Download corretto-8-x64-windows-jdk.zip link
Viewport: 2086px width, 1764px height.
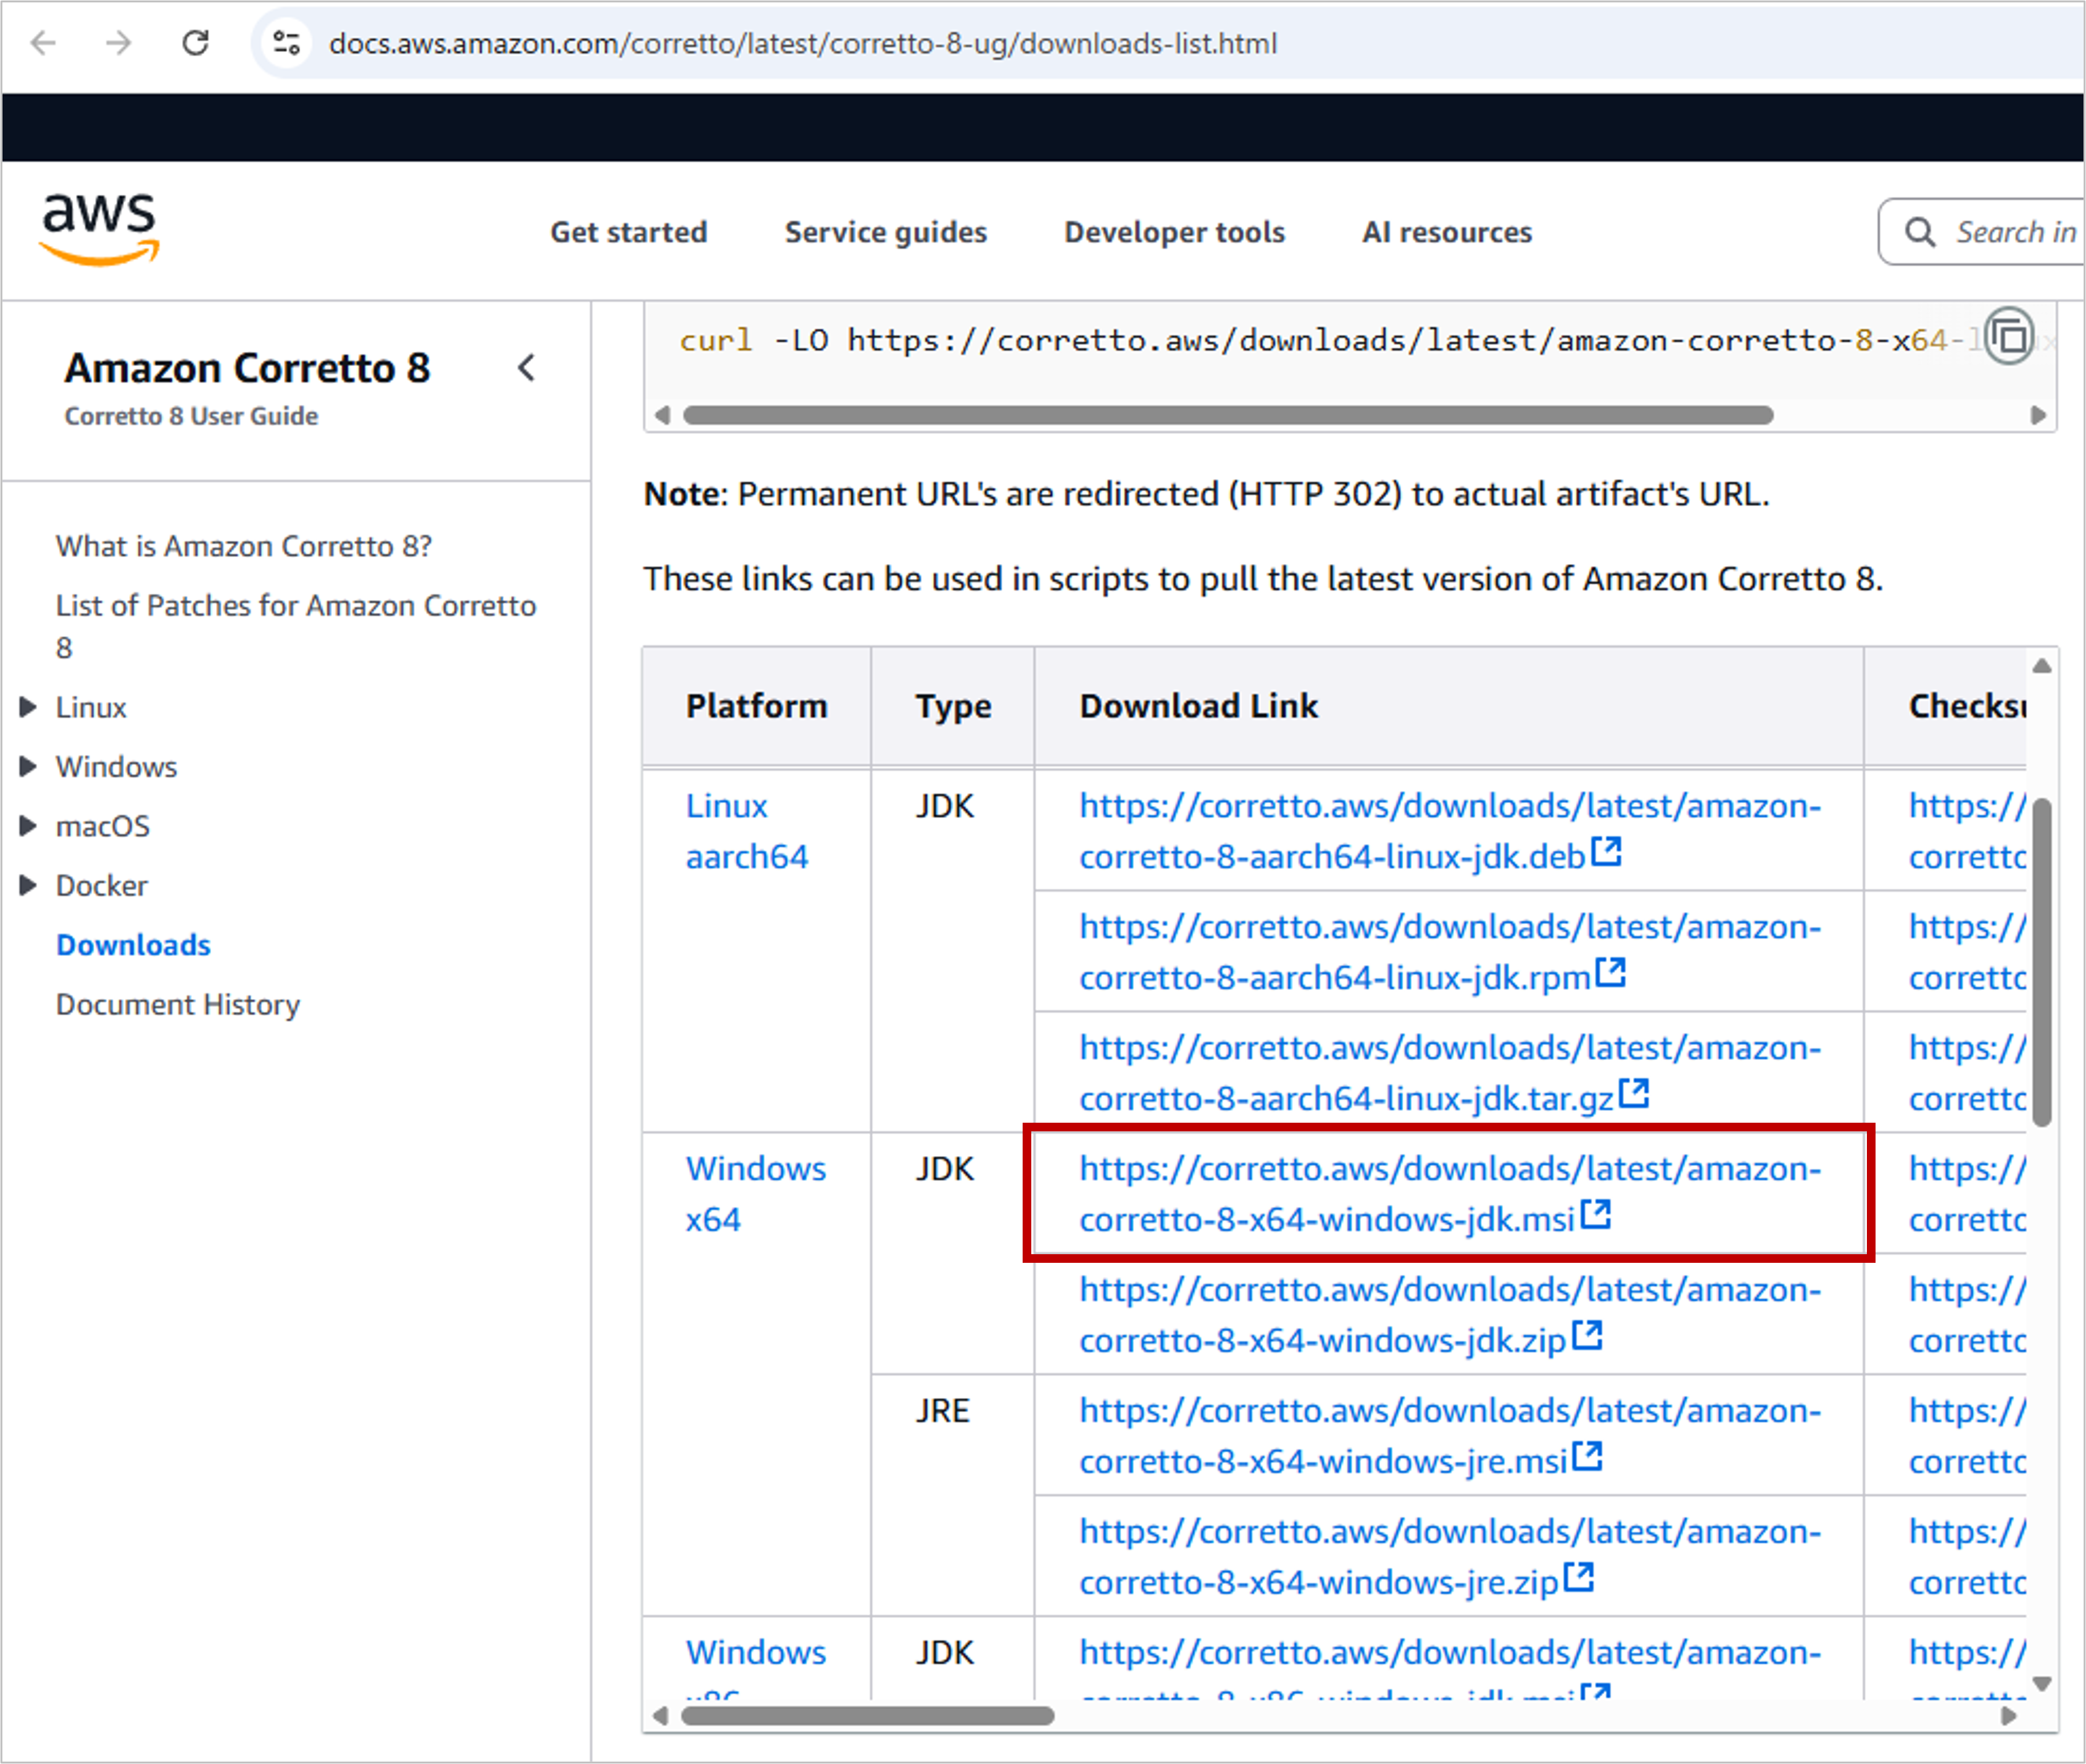pyautogui.click(x=1449, y=1315)
